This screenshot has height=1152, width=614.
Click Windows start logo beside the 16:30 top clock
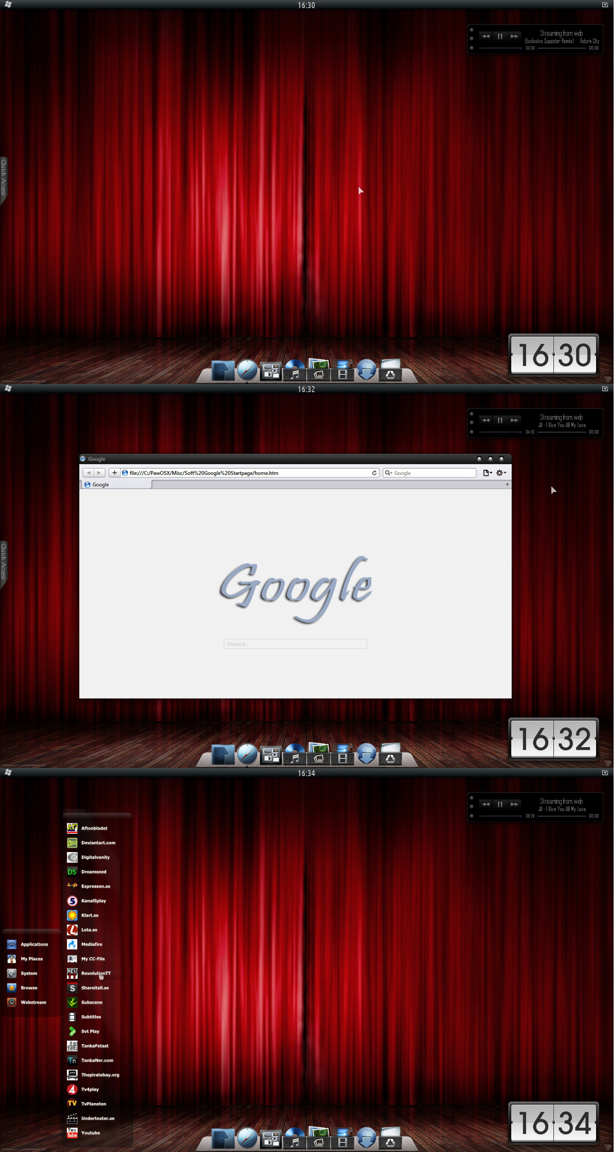[8, 4]
